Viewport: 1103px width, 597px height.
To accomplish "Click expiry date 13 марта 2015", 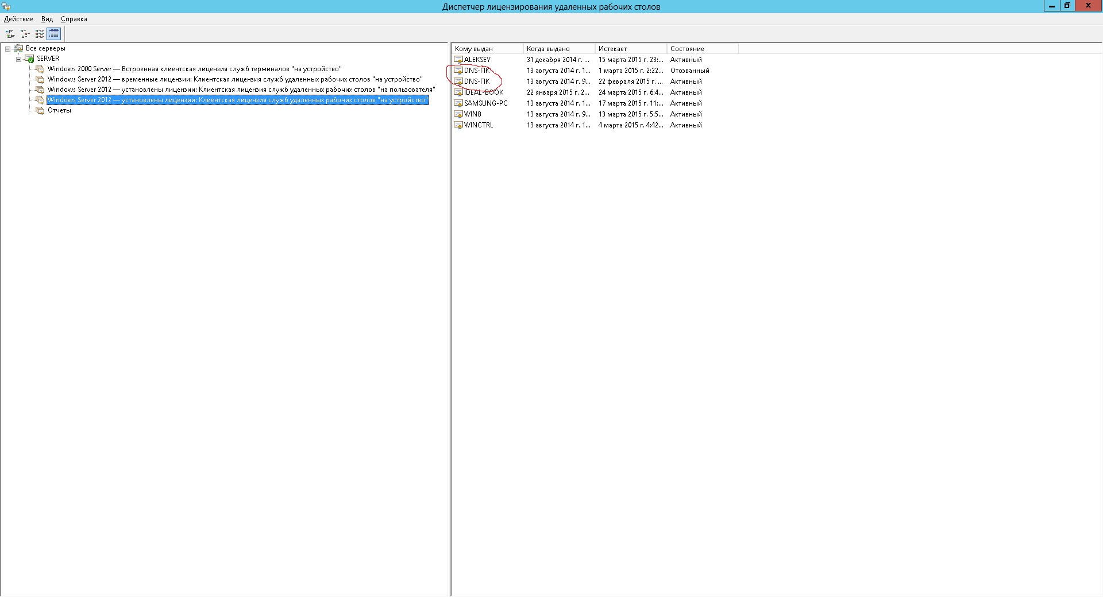I will [x=631, y=114].
